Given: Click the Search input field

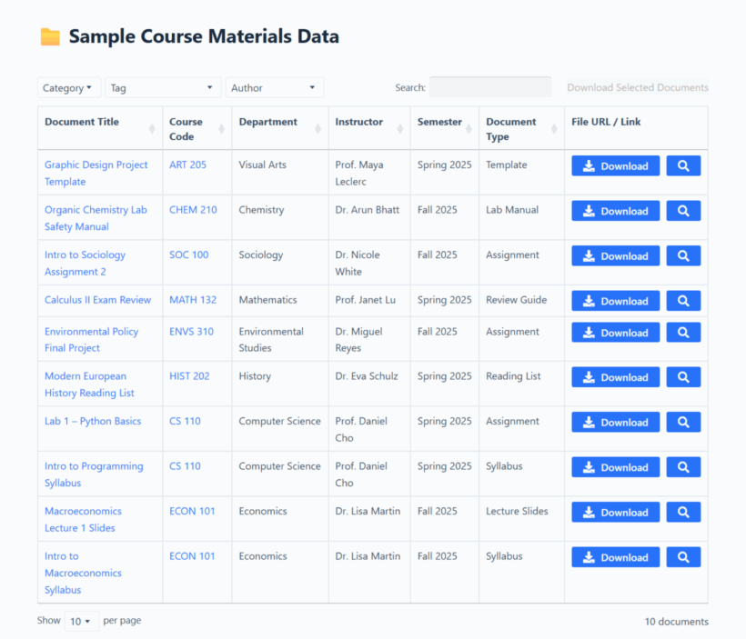Looking at the screenshot, I should coord(489,87).
